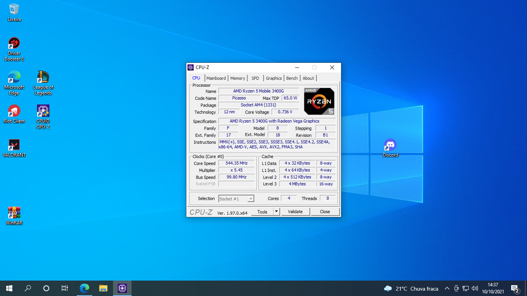Select the CPUID CPU-Z desktop shortcut

coord(43,116)
